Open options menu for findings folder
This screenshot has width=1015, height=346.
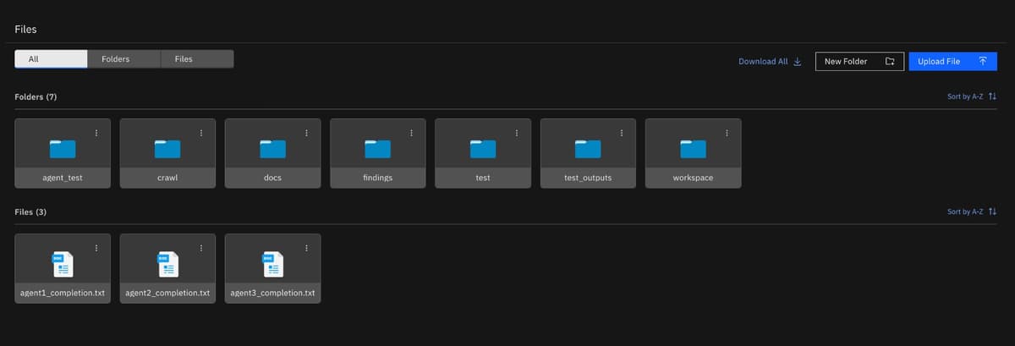pos(411,133)
